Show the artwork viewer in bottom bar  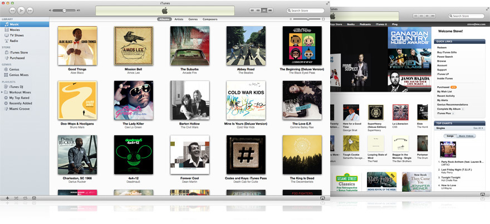click(34, 198)
